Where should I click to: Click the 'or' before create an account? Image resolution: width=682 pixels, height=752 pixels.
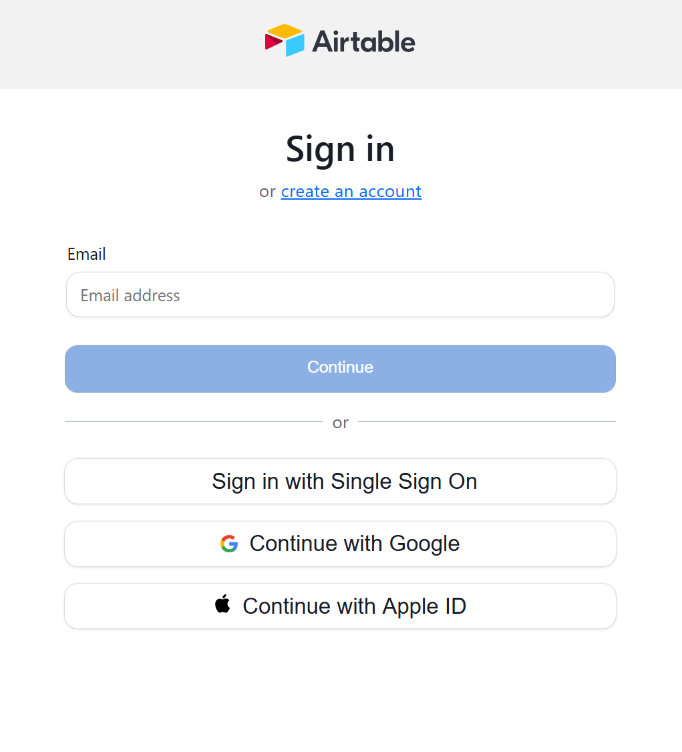pyautogui.click(x=267, y=192)
